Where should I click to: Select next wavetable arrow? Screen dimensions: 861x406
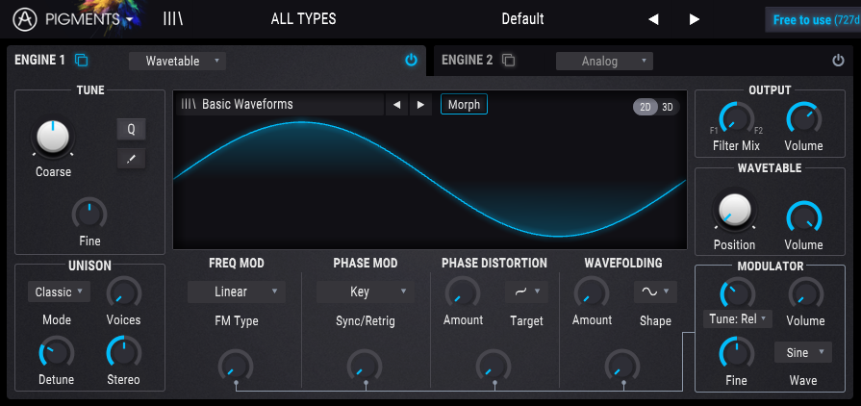(x=420, y=104)
